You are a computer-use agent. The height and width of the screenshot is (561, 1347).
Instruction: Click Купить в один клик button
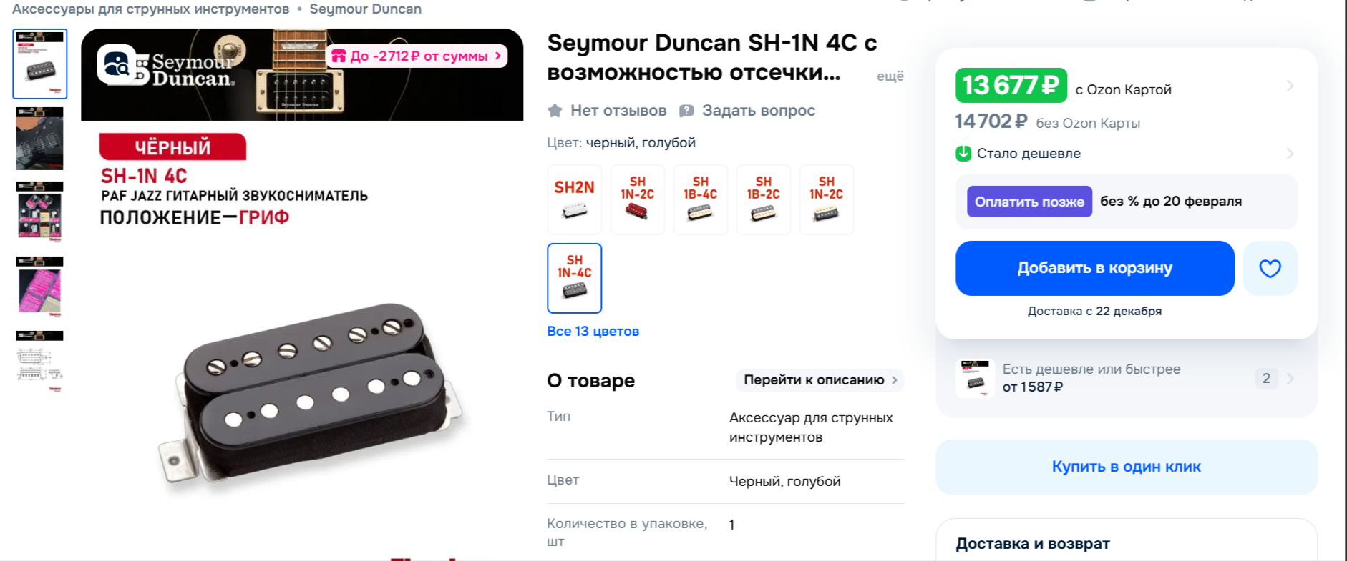pyautogui.click(x=1127, y=467)
